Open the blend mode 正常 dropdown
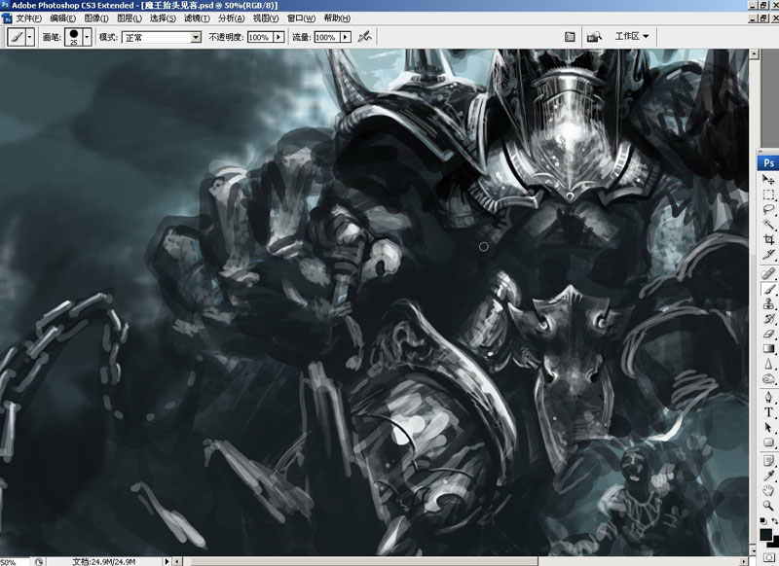Viewport: 779px width, 566px height. pyautogui.click(x=197, y=37)
